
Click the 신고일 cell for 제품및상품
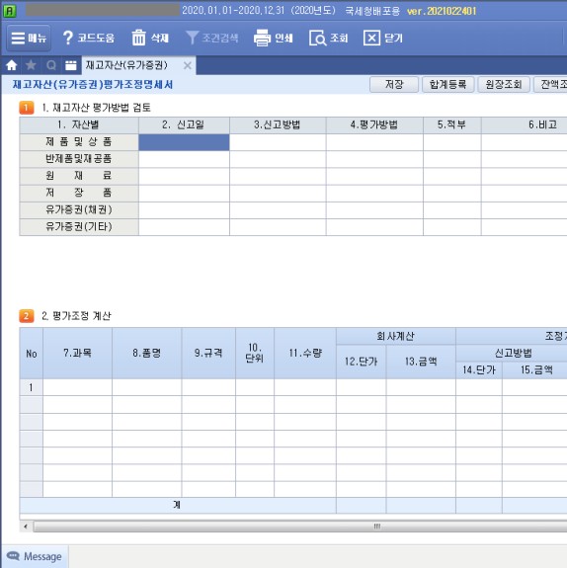click(184, 142)
